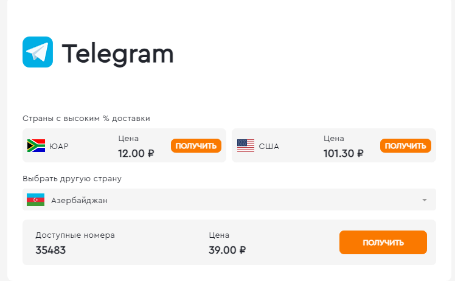The height and width of the screenshot is (281, 455).
Task: Get a number for США at 101.30 ₽
Action: tap(405, 146)
